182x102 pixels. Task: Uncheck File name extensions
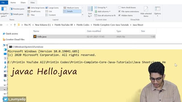click(119, 11)
